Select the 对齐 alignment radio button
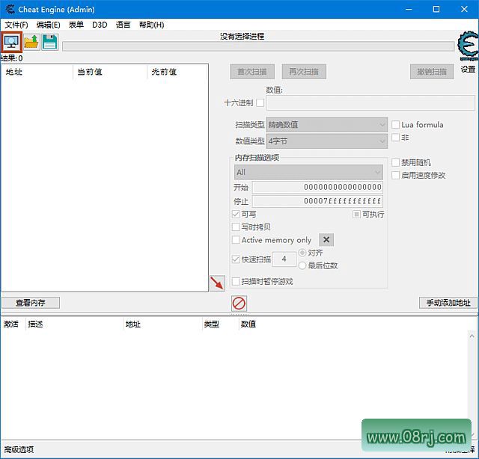The height and width of the screenshot is (459, 479). click(302, 253)
